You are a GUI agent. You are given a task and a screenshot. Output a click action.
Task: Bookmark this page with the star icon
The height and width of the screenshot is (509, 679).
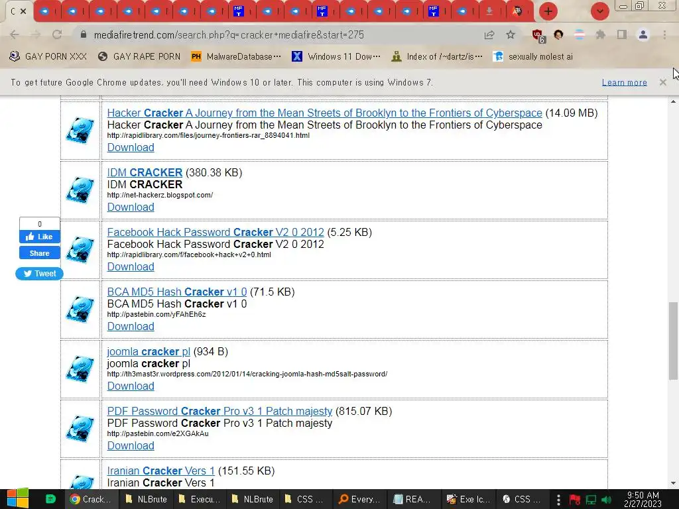pyautogui.click(x=511, y=34)
